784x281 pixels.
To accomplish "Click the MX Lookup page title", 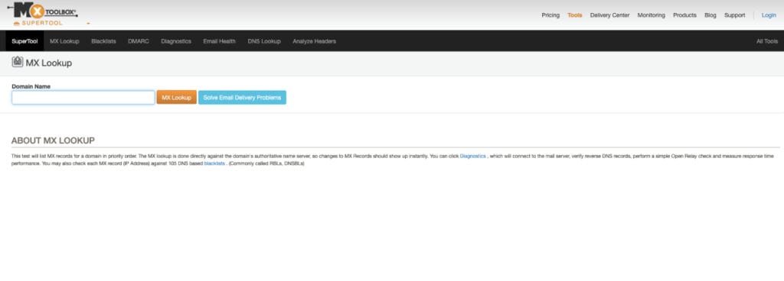I will click(x=49, y=63).
